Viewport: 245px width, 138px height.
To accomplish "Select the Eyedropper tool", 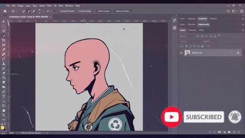I will [x=3, y=49].
